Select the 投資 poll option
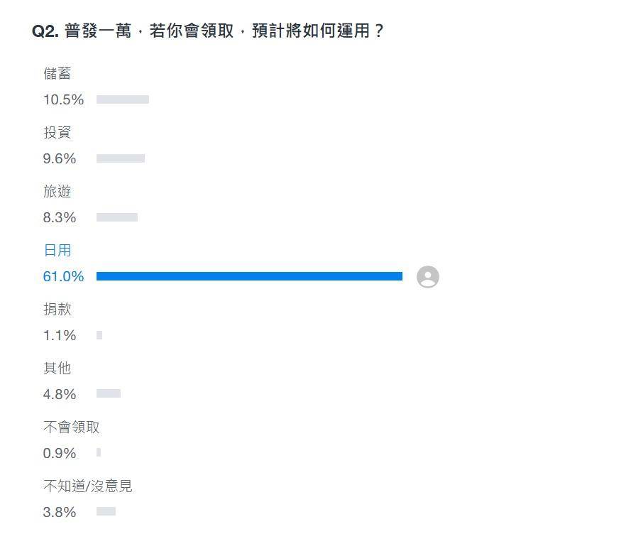Image resolution: width=631 pixels, height=534 pixels. (x=57, y=132)
